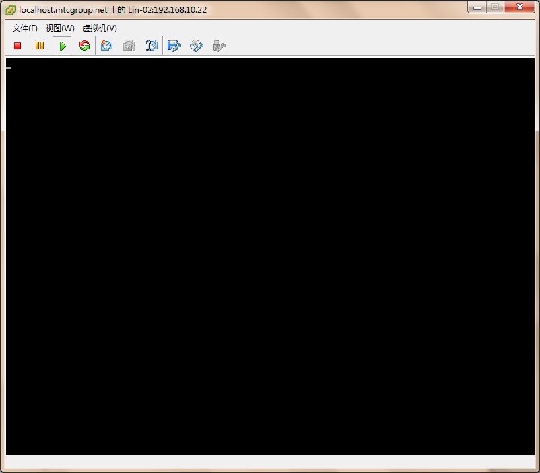The image size is (540, 473).
Task: Click the USB device connection icon
Action: click(219, 46)
